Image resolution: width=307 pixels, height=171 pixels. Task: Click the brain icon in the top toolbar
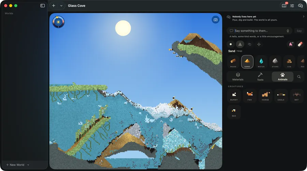click(x=300, y=6)
